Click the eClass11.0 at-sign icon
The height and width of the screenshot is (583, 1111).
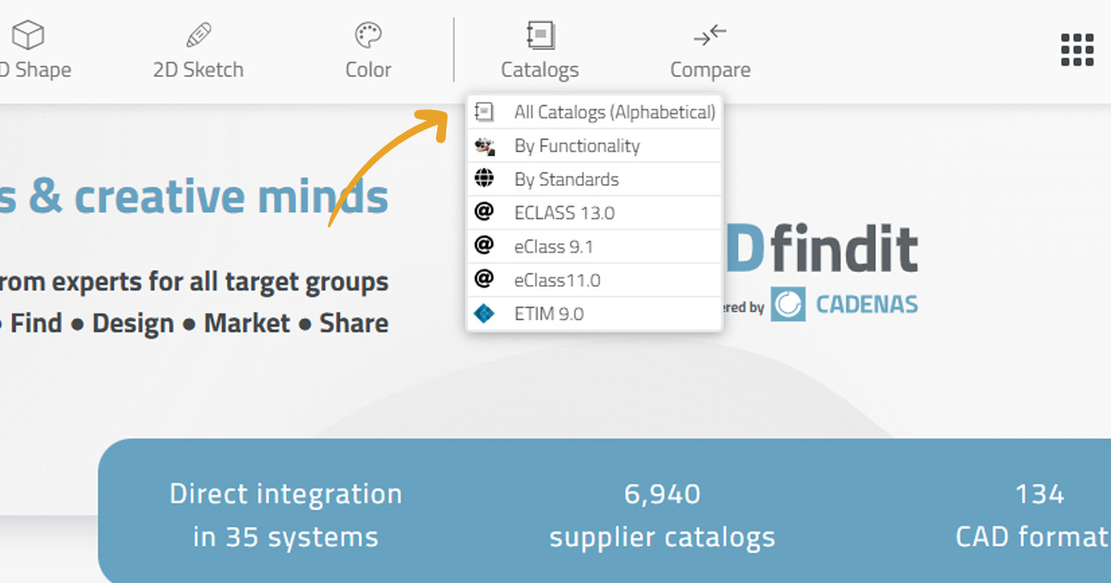[483, 279]
